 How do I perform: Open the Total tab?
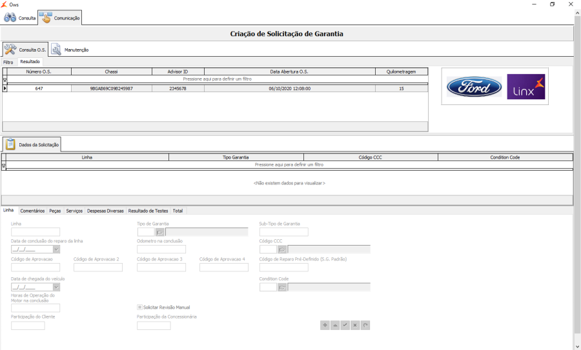pos(178,211)
